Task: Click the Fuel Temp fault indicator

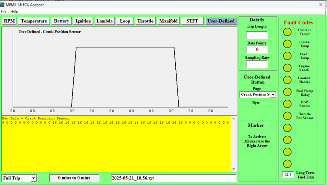Action: [x=288, y=56]
